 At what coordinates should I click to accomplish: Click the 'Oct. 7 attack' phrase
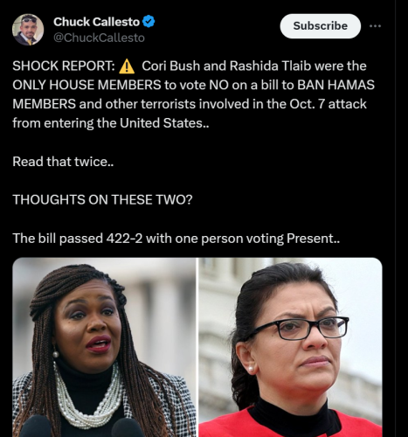pyautogui.click(x=328, y=104)
